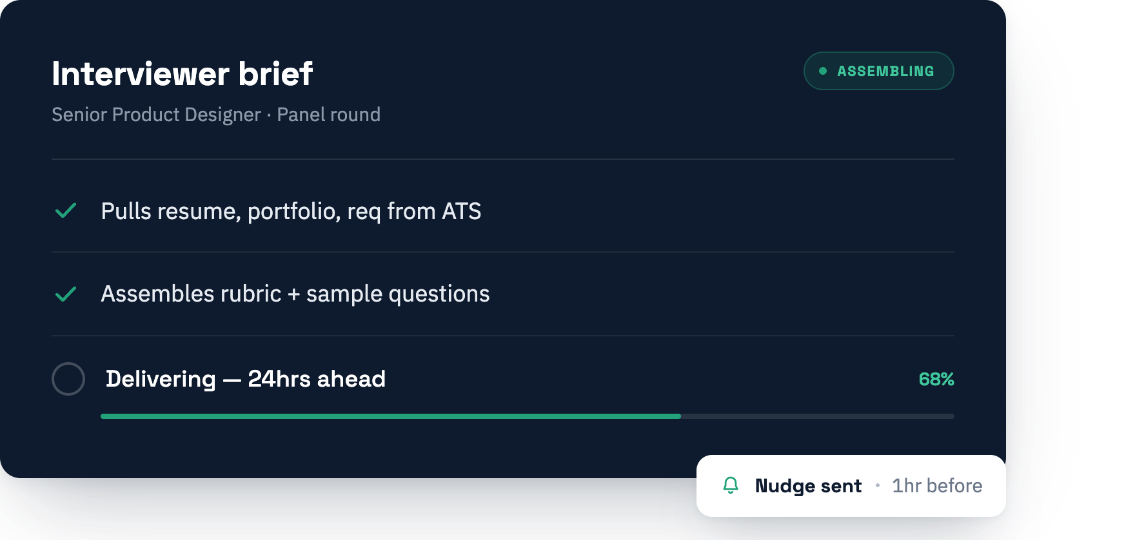Select the Assembles rubric + sample questions step
Viewport: 1126px width, 540px height.
point(503,294)
